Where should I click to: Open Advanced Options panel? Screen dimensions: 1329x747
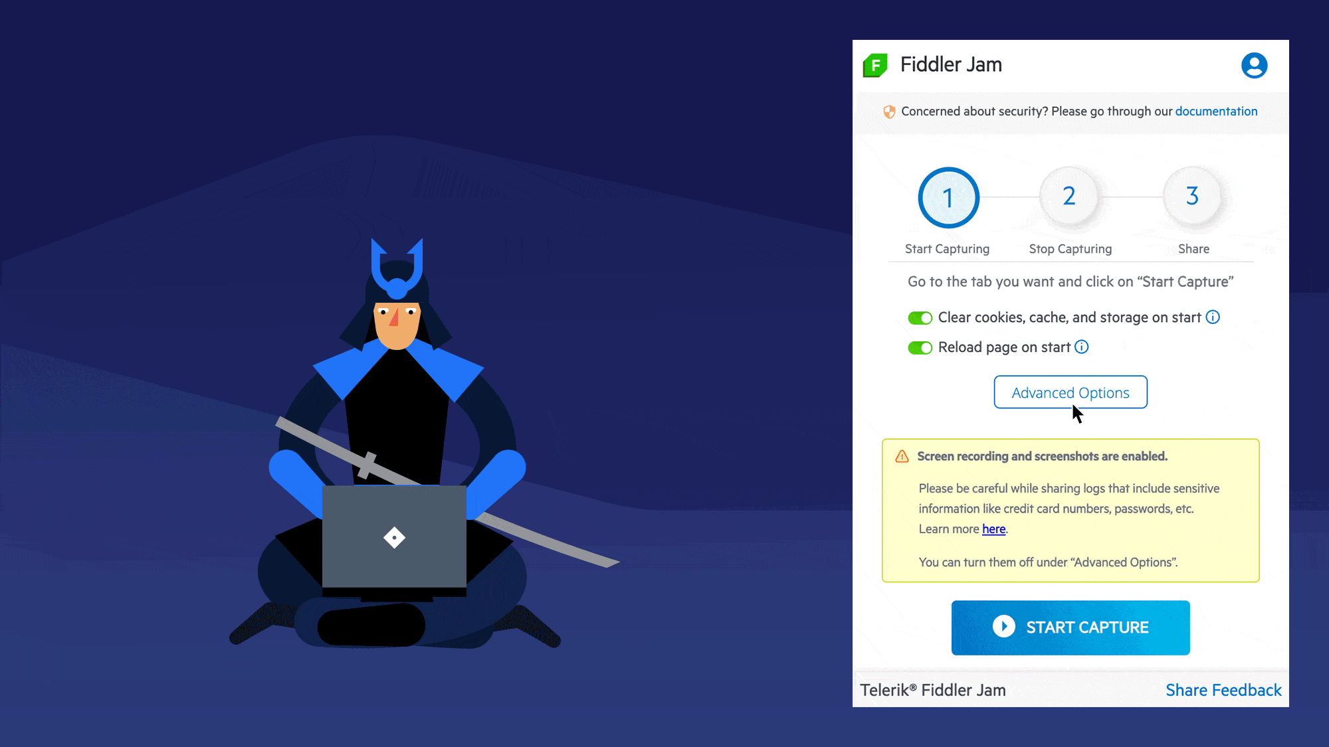1070,391
